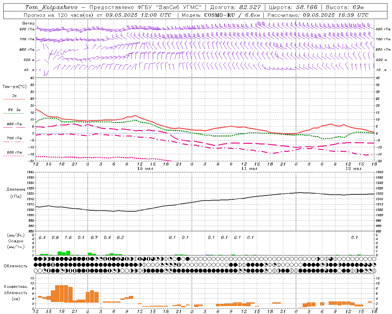Click the Тем-ра(°C) temperature panel label
This screenshot has height=314, width=392.
click(14, 87)
